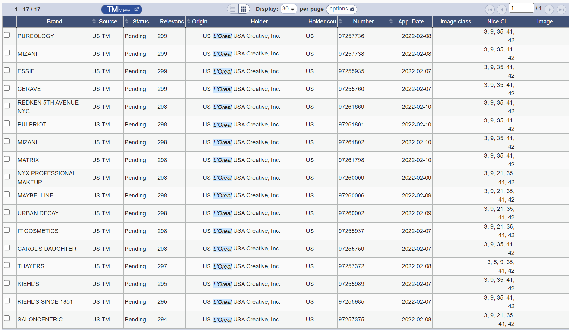
Task: Select the CERAVE row checkbox
Action: tap(7, 88)
